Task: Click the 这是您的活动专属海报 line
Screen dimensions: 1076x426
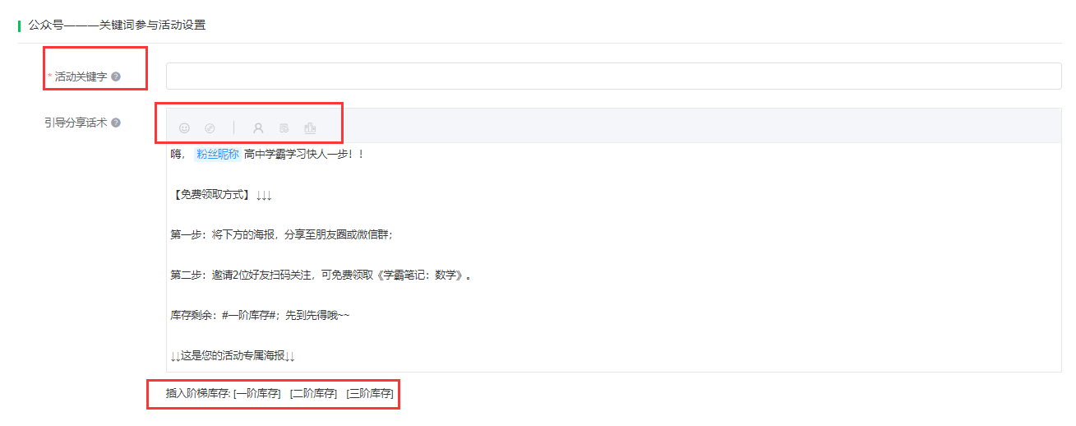Action: [233, 355]
